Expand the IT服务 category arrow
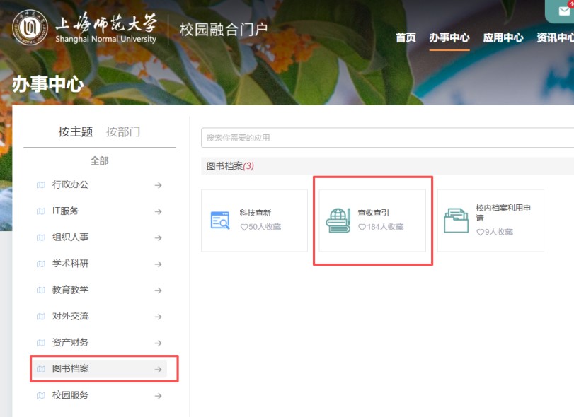The height and width of the screenshot is (417, 574). [x=158, y=211]
